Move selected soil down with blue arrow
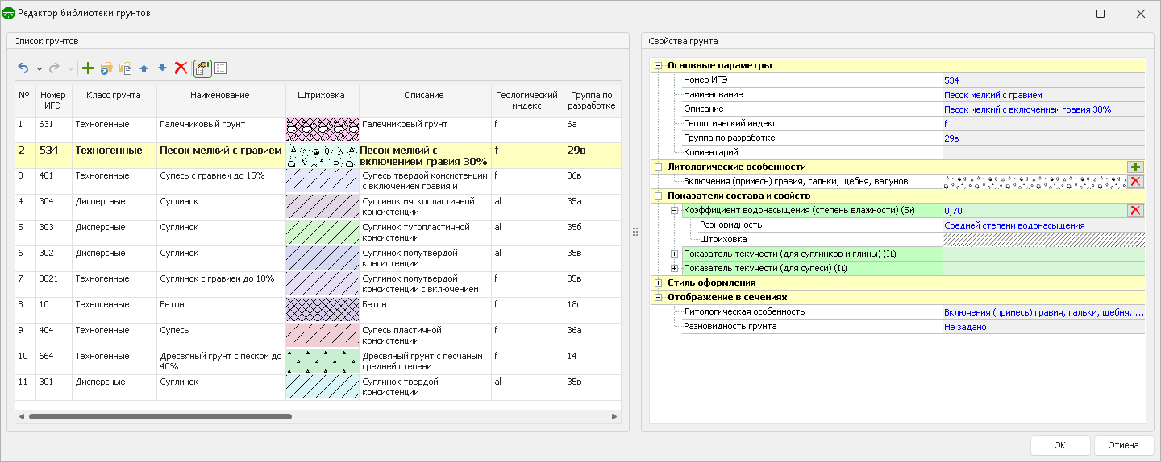Viewport: 1161px width, 462px height. point(162,68)
